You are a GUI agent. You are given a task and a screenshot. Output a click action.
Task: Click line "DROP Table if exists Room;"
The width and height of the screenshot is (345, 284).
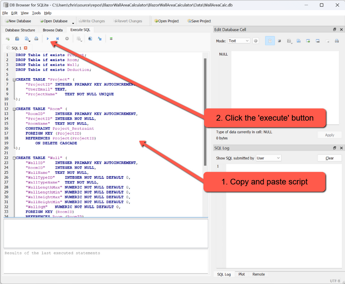point(47,60)
